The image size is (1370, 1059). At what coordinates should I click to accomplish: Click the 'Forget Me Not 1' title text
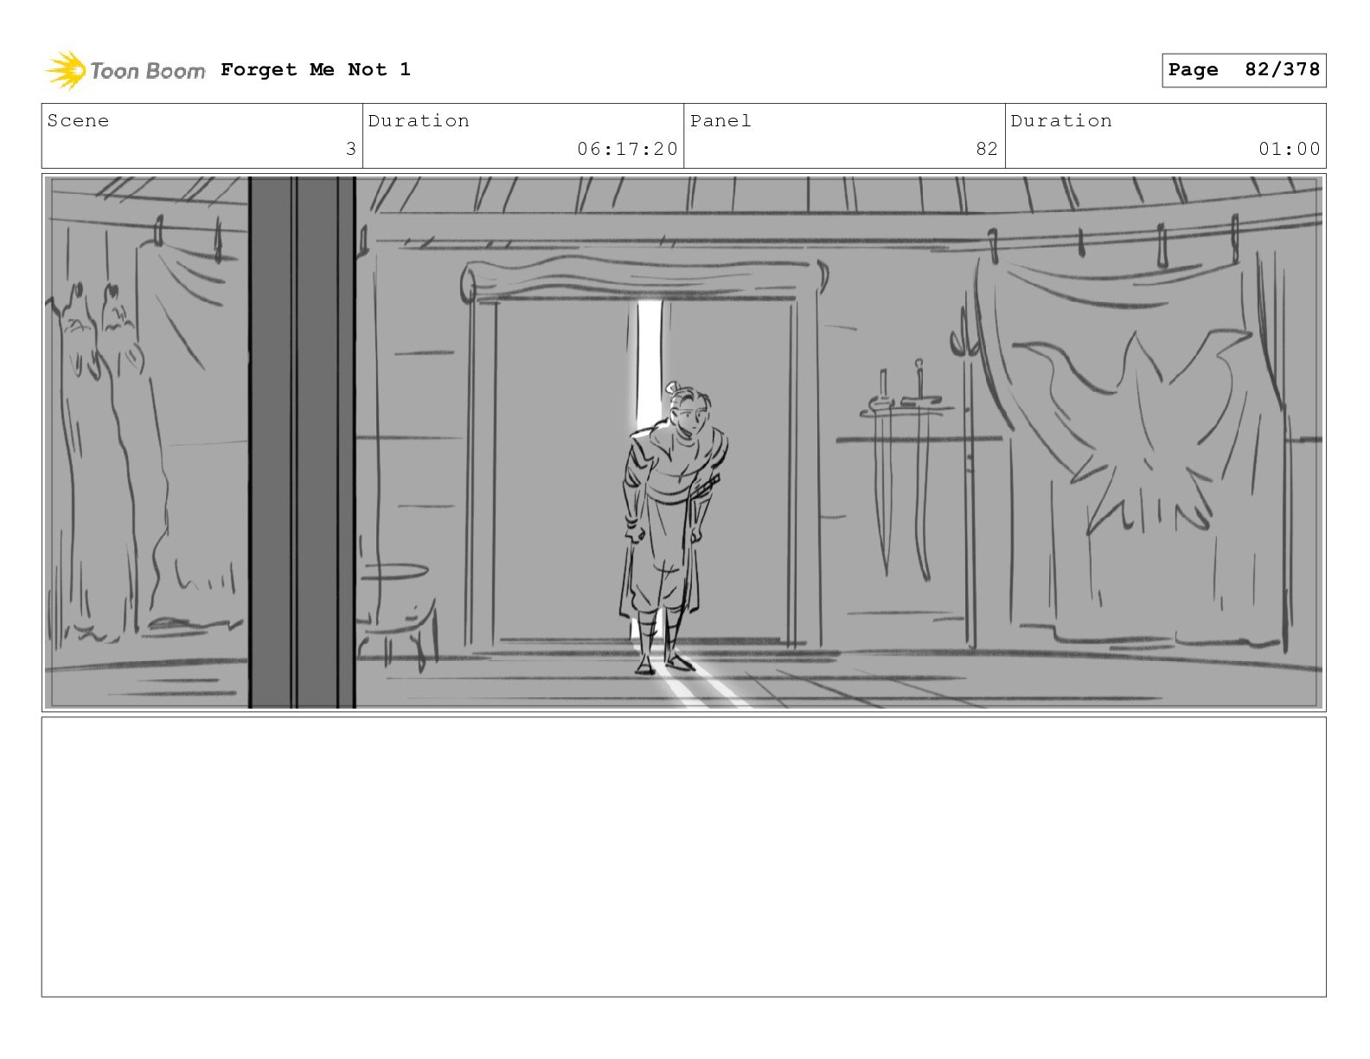315,69
